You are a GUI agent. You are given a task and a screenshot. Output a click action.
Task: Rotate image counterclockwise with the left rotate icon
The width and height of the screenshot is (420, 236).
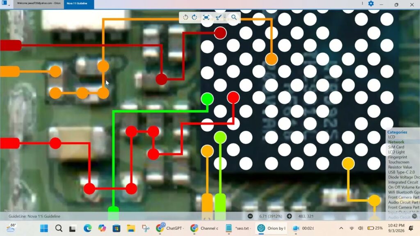click(185, 17)
